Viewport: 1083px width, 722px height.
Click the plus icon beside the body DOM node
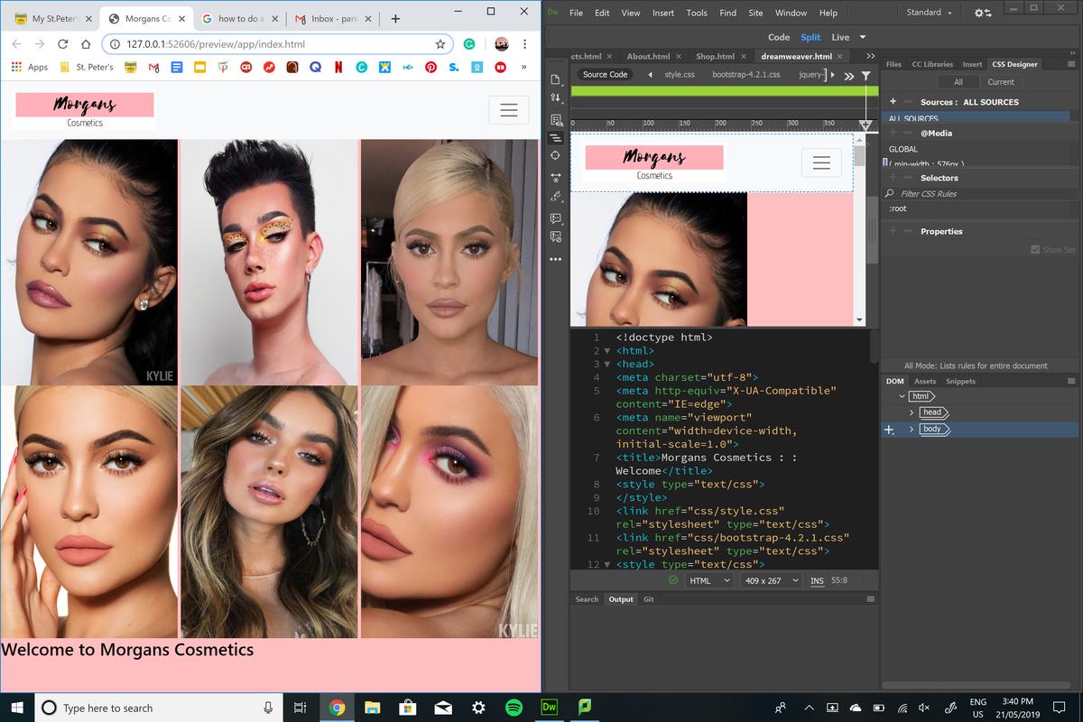889,430
